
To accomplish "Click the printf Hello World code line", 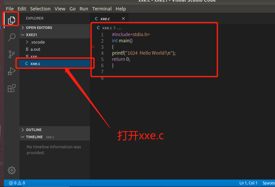I will tap(144, 53).
